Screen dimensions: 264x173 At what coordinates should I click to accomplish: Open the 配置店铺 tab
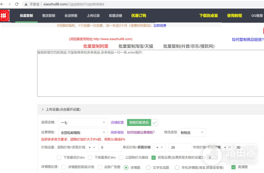(115, 16)
